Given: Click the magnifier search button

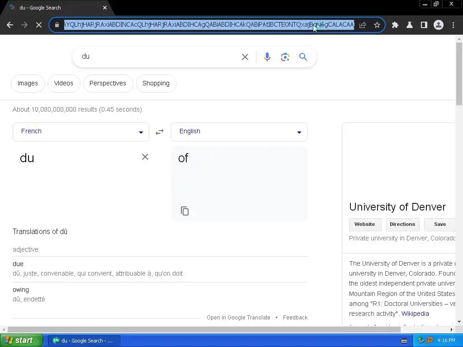Looking at the screenshot, I should click(303, 56).
